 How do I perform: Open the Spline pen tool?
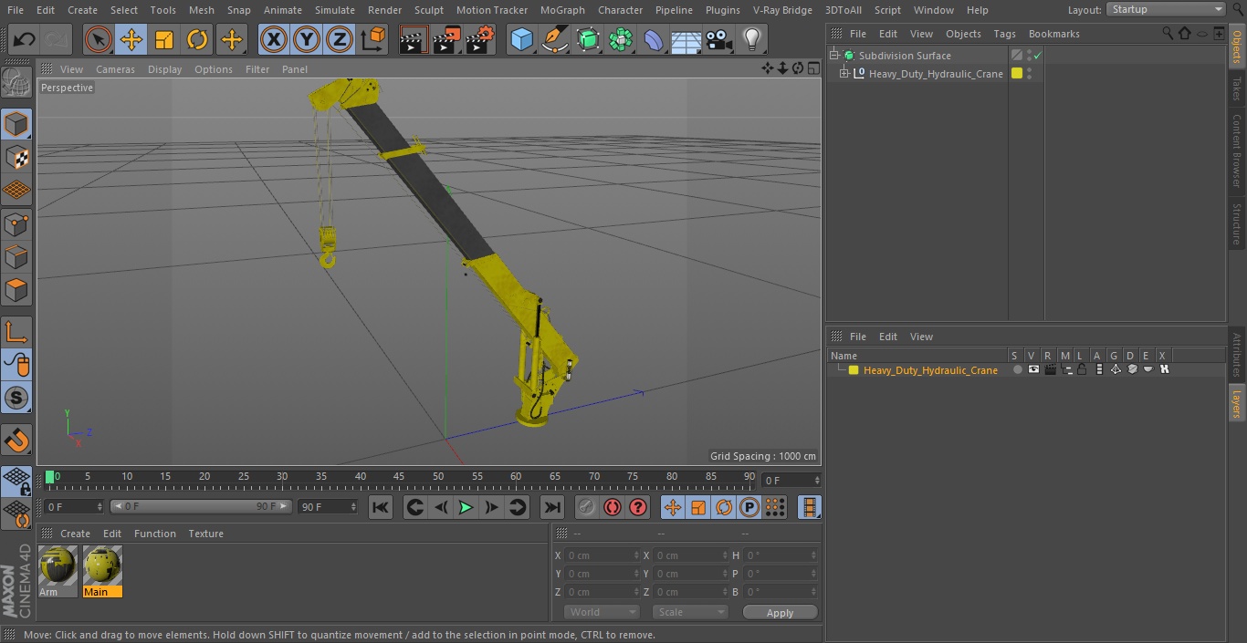coord(554,39)
